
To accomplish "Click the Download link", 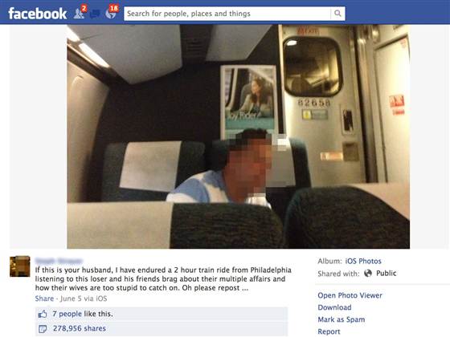I will [334, 307].
